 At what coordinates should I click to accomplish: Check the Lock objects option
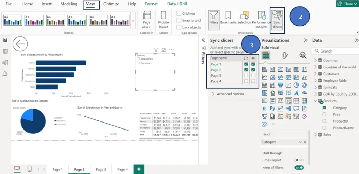click(x=179, y=27)
